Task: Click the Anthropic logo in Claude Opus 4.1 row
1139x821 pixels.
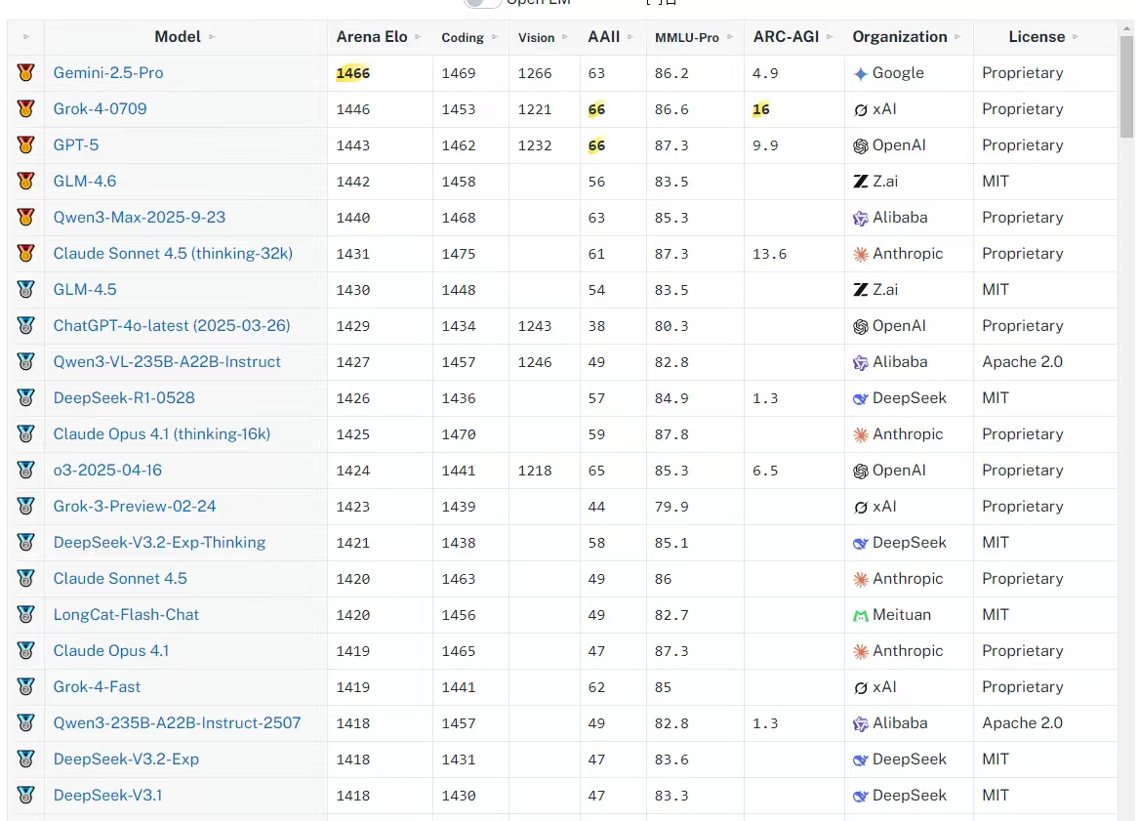Action: pos(861,652)
